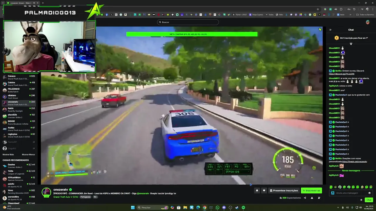
Task: Click Grand Theft Auto V (GTA) category link
Action: 66,197
